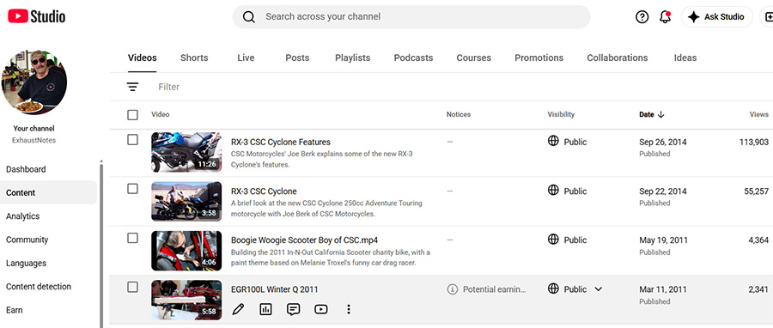Switch to the Promotions tab

(539, 58)
